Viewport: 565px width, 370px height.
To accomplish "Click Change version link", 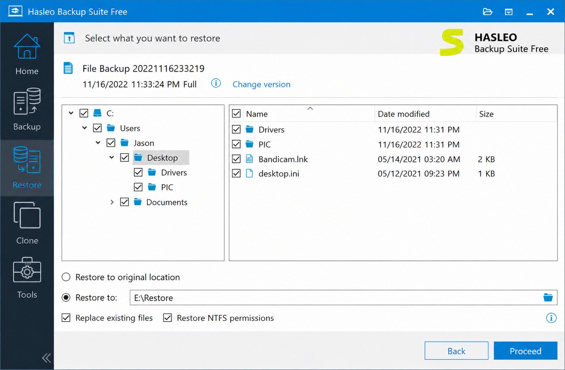I will [262, 84].
